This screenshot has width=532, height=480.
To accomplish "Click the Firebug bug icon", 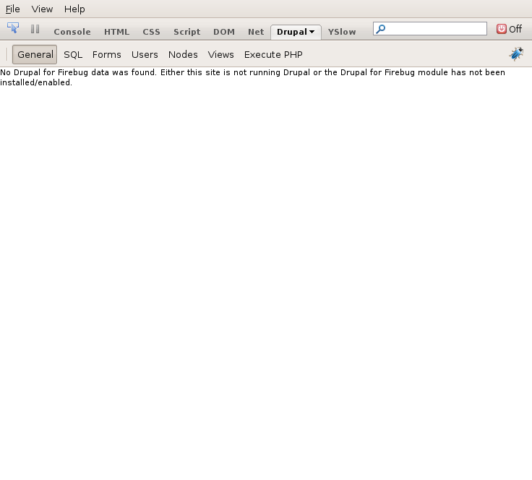I will coord(516,54).
